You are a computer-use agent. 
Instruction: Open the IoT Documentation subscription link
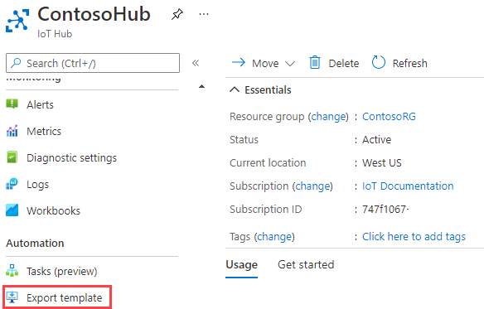[x=408, y=186]
